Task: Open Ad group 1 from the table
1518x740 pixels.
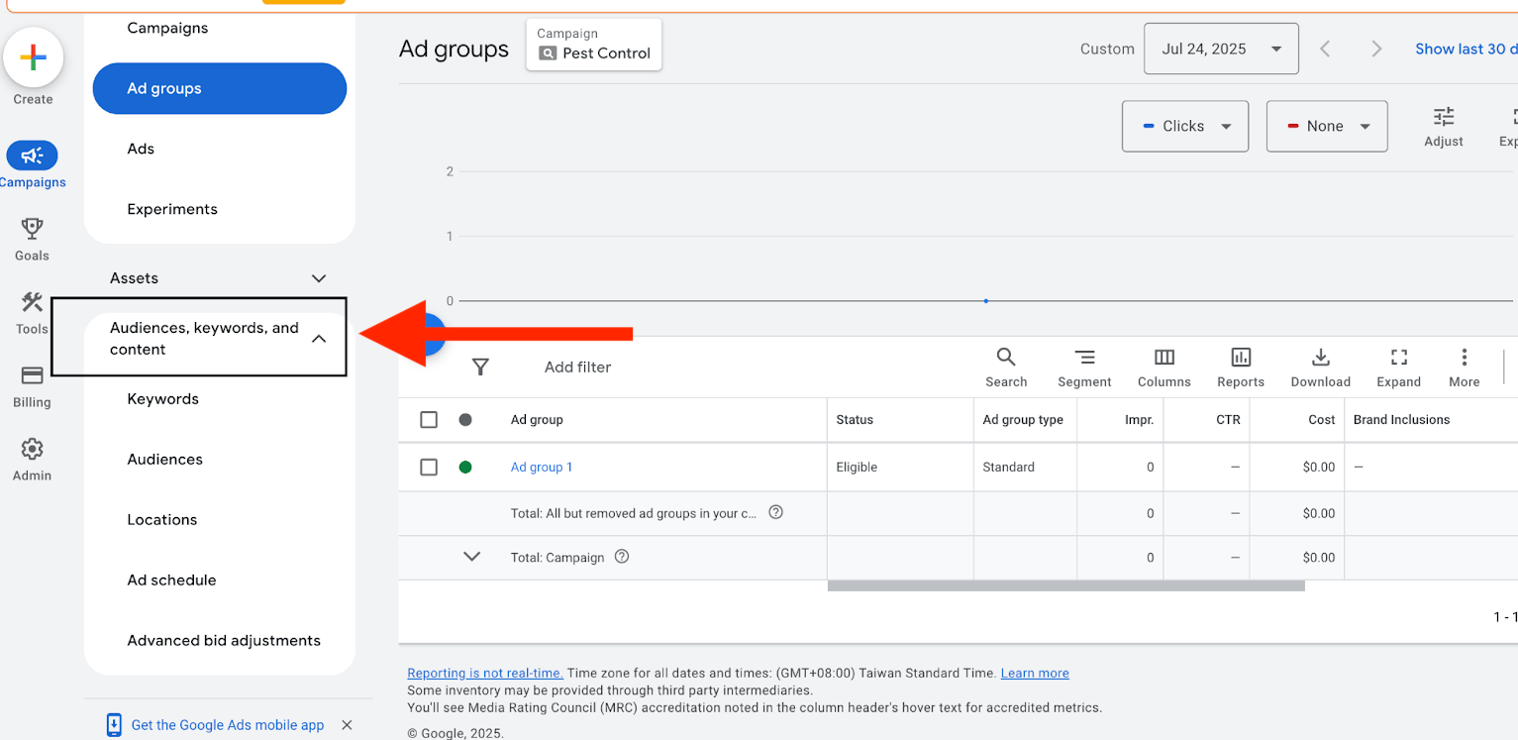Action: 542,467
